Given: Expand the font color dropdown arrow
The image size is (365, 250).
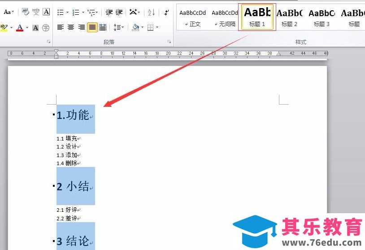Looking at the screenshot, I should [27, 28].
